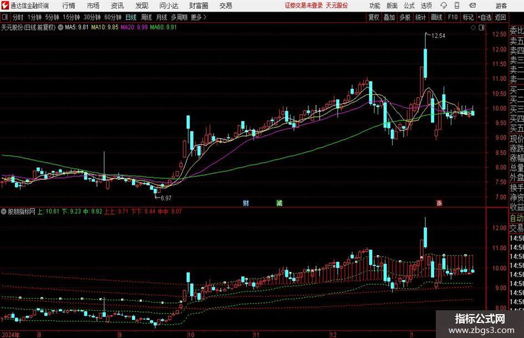The width and height of the screenshot is (524, 338).
Task: Switch to 1分钟 period
Action: tap(34, 17)
